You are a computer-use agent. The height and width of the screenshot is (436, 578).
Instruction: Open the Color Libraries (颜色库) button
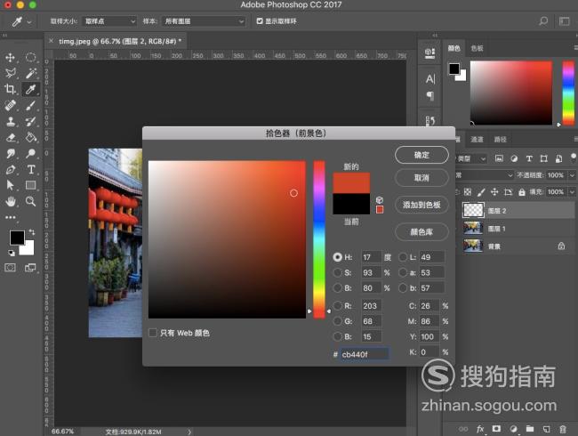pos(421,231)
